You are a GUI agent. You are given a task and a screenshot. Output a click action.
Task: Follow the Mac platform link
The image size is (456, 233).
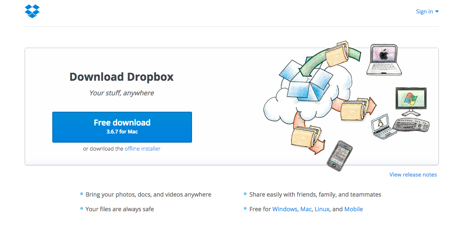pyautogui.click(x=306, y=209)
